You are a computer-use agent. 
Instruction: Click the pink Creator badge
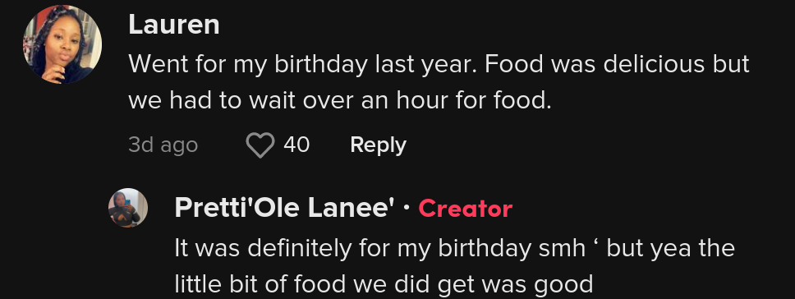click(x=466, y=209)
